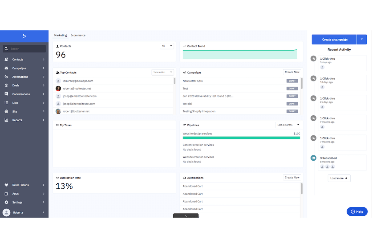The height and width of the screenshot is (248, 372).
Task: Select the Marketing tab
Action: point(60,35)
